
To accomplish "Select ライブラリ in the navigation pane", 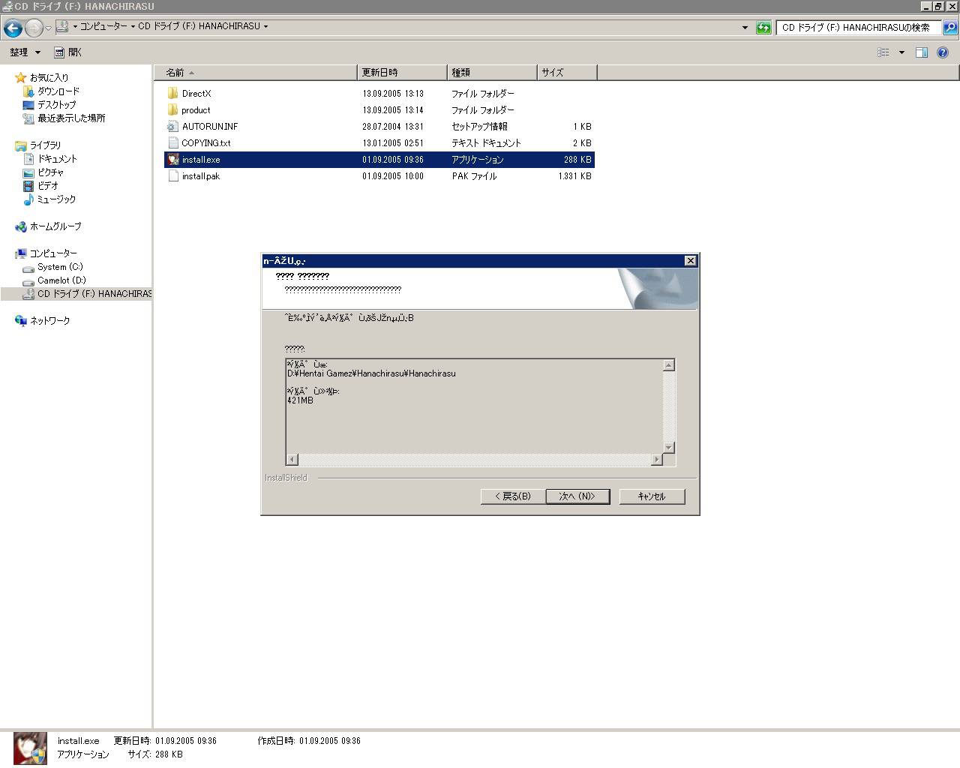I will (x=45, y=145).
